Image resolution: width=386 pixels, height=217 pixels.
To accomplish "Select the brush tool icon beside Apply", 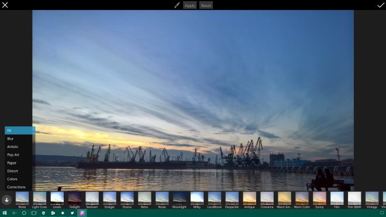I will (x=177, y=5).
